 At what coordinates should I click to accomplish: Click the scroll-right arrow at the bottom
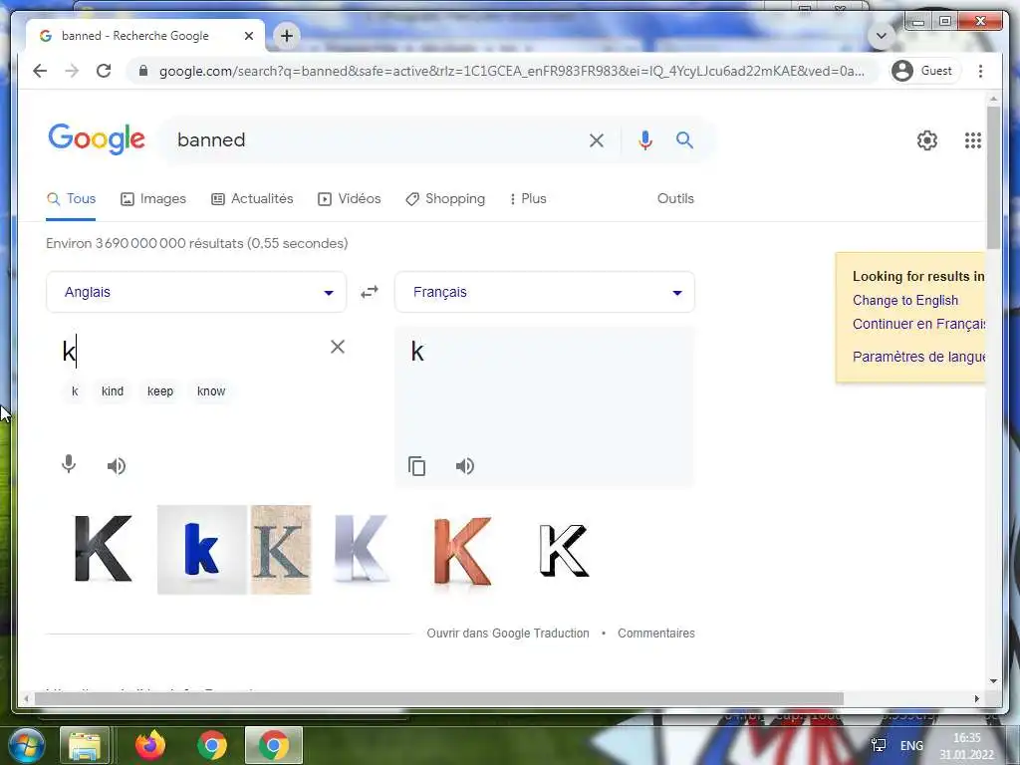click(976, 698)
